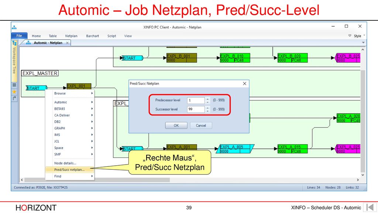Confirm the dialog with OK

pos(176,126)
